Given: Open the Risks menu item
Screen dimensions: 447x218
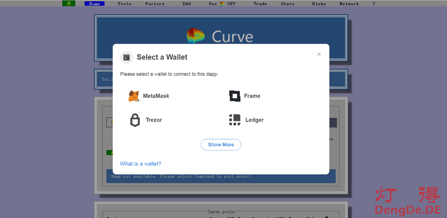Looking at the screenshot, I should click(x=319, y=4).
